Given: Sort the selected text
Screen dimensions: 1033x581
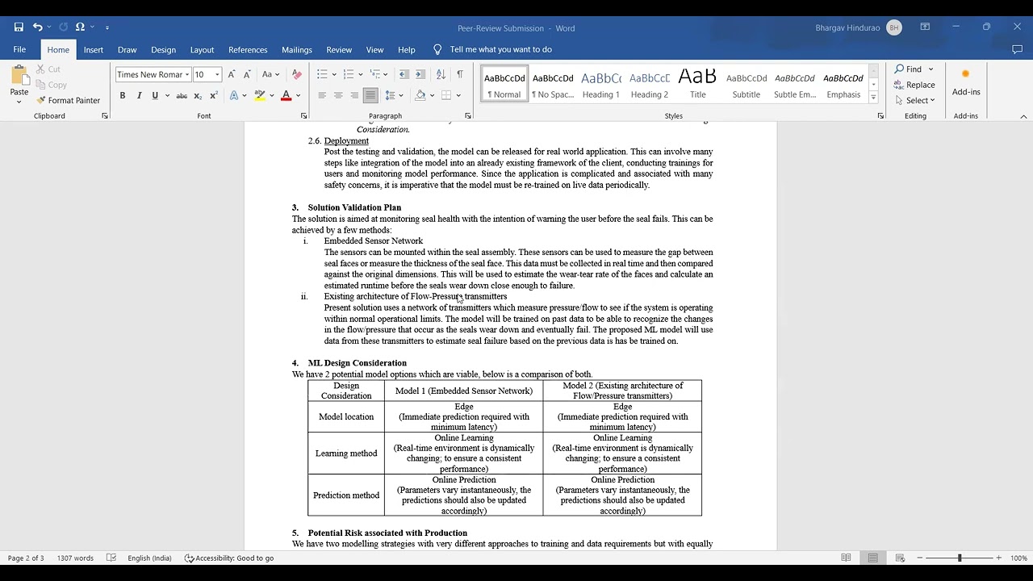Looking at the screenshot, I should (x=441, y=74).
